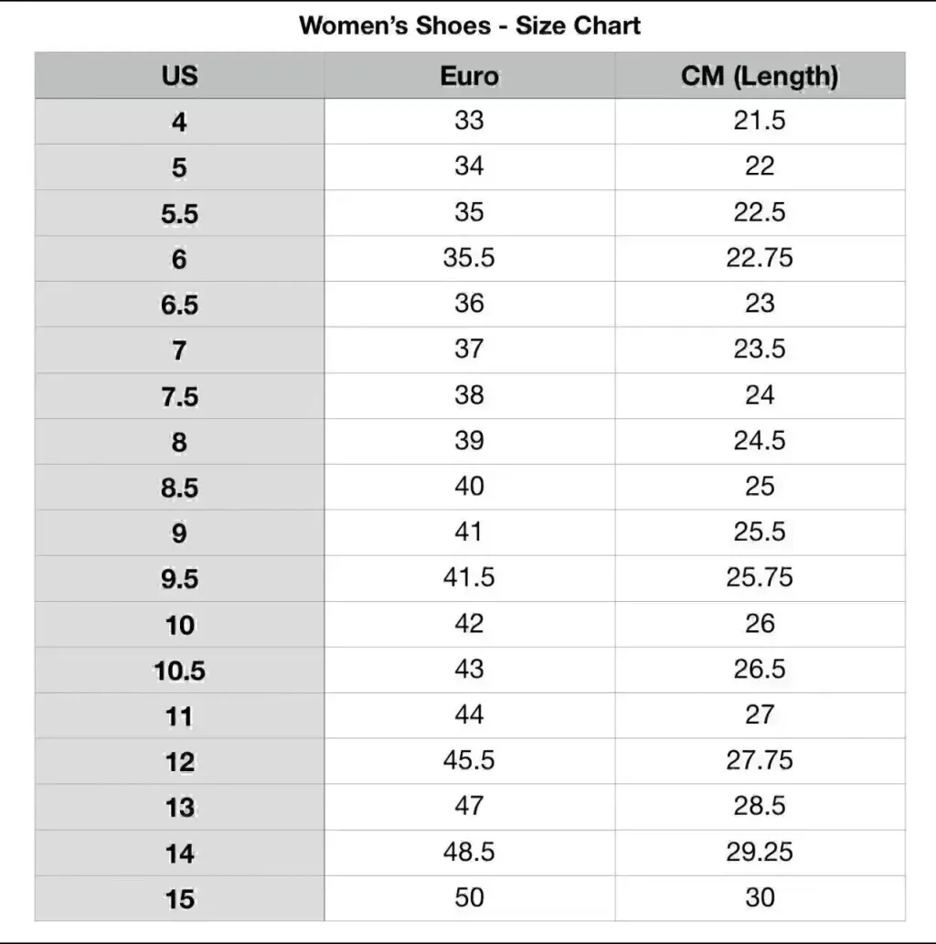Viewport: 936px width, 944px height.
Task: Select US size 15 cell
Action: [x=179, y=899]
